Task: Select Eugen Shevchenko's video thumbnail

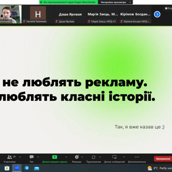Action: (x=11, y=14)
